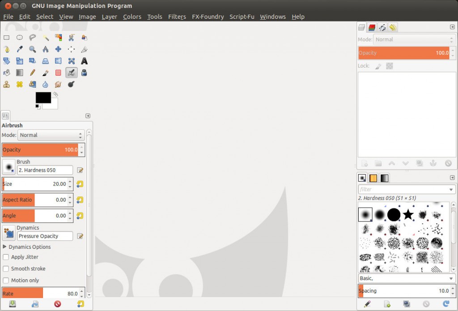Click the Rate slider
The image size is (458, 311).
pos(40,293)
